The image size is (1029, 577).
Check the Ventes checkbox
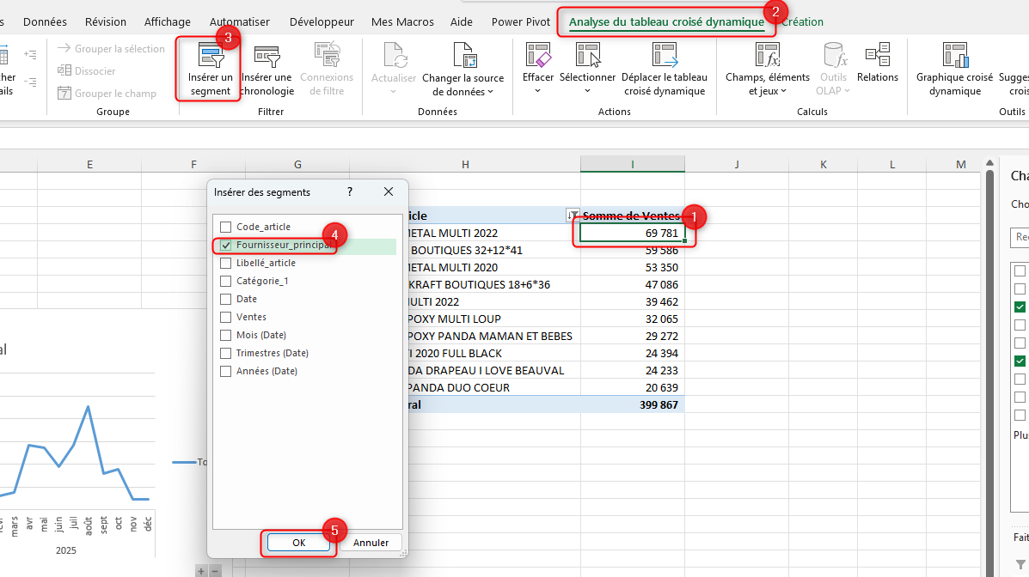click(x=226, y=318)
